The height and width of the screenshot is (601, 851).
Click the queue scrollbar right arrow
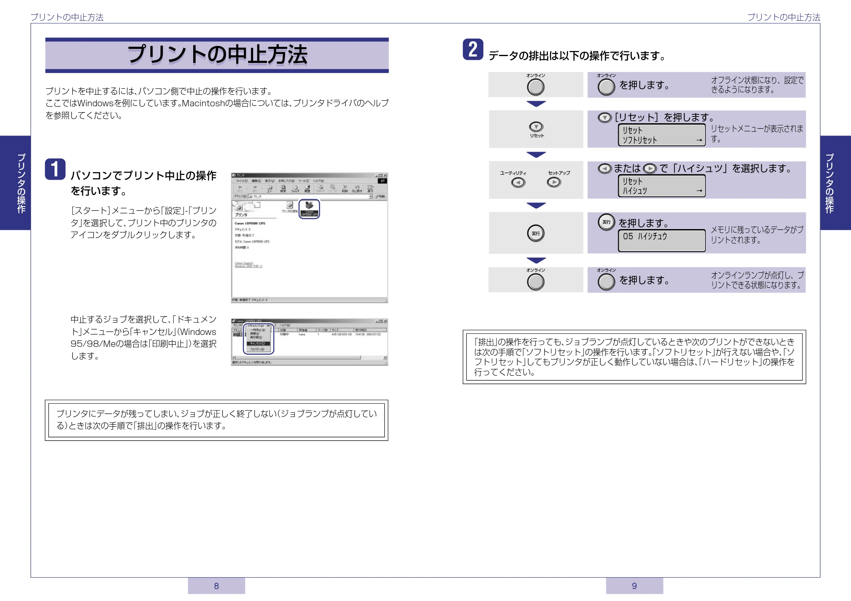[385, 357]
